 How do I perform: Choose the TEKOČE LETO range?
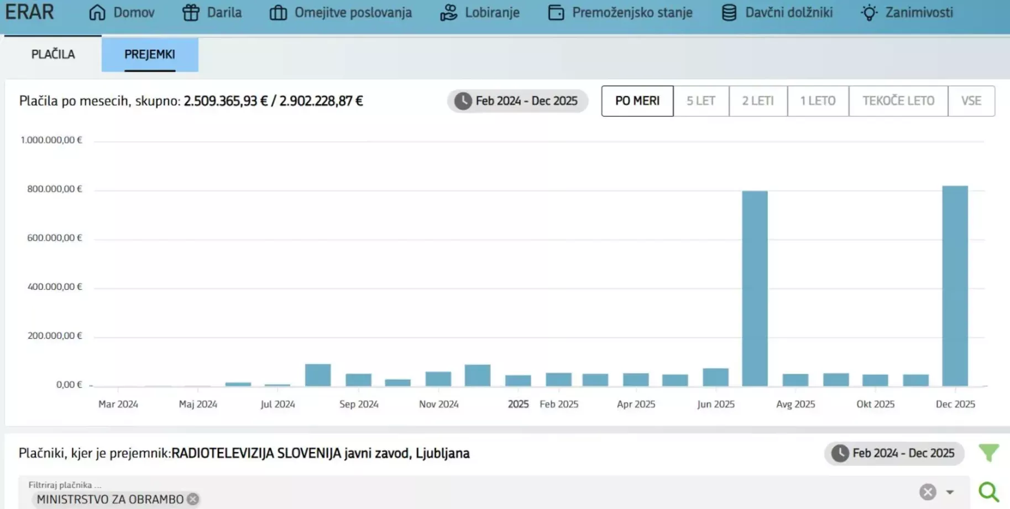tap(898, 101)
